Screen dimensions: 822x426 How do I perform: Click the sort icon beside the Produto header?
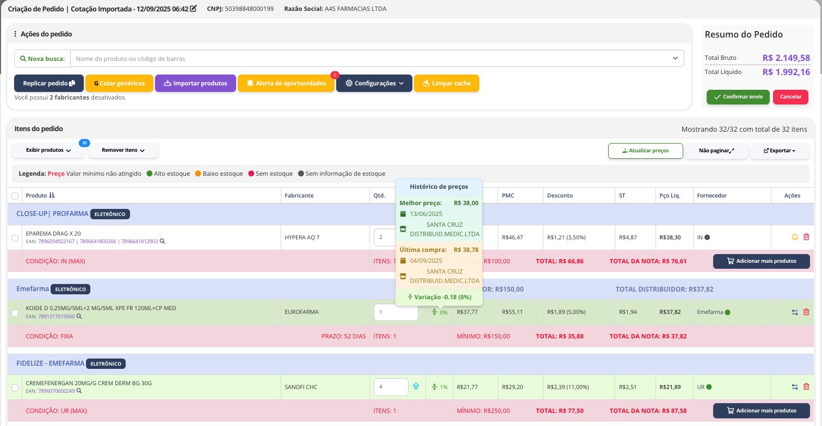click(52, 195)
